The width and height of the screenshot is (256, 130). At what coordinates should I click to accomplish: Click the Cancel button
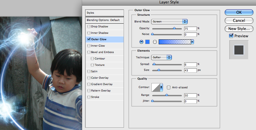pos(239,20)
